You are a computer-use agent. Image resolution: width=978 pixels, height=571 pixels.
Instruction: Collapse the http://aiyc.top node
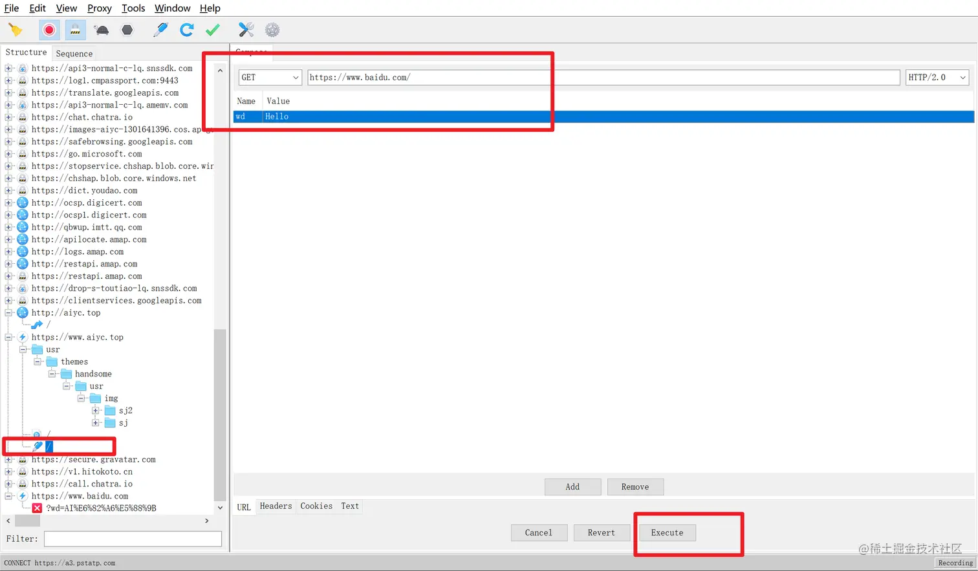click(x=8, y=312)
